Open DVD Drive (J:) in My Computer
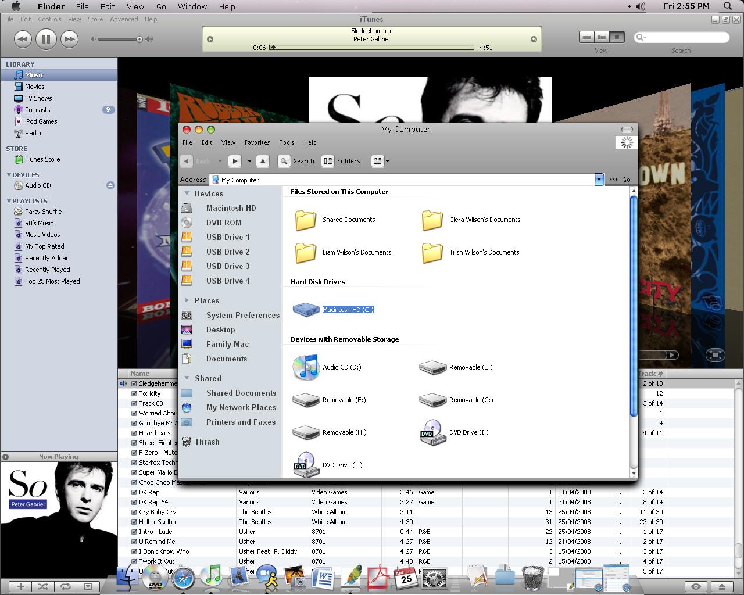The image size is (744, 595). (x=306, y=465)
